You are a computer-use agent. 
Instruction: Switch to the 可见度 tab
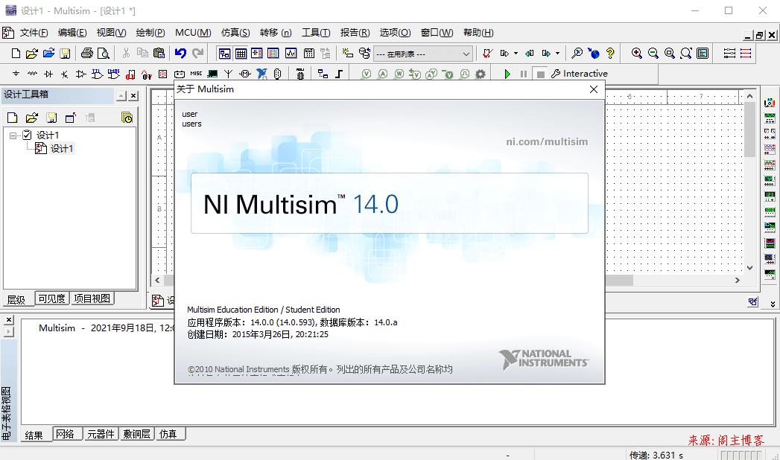click(x=51, y=298)
